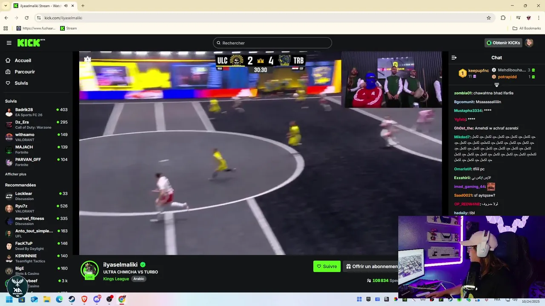Image resolution: width=545 pixels, height=306 pixels.
Task: Click the verified badge next to ilyaselmaliki
Action: point(143,265)
